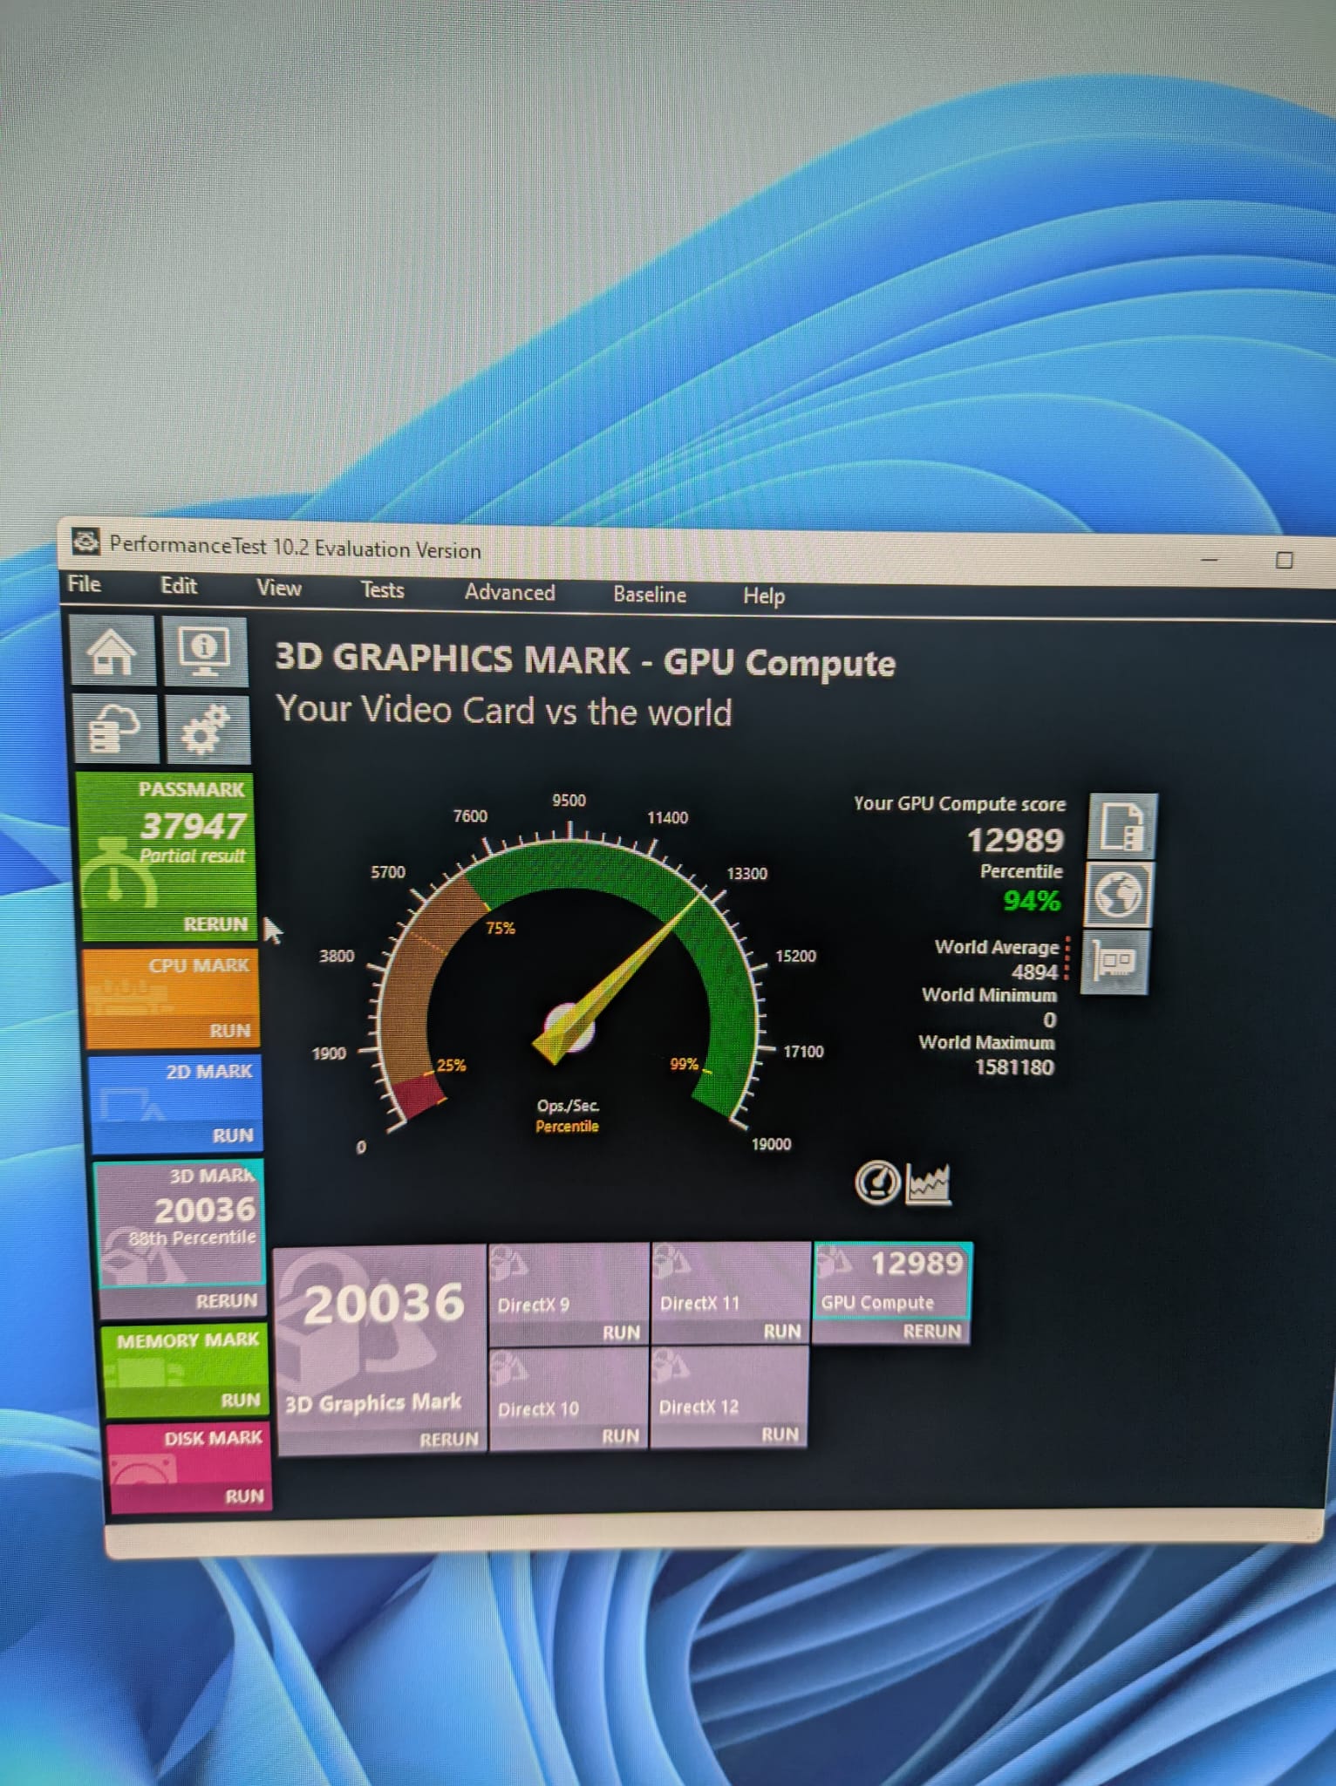Open the settings gears icon

click(208, 730)
